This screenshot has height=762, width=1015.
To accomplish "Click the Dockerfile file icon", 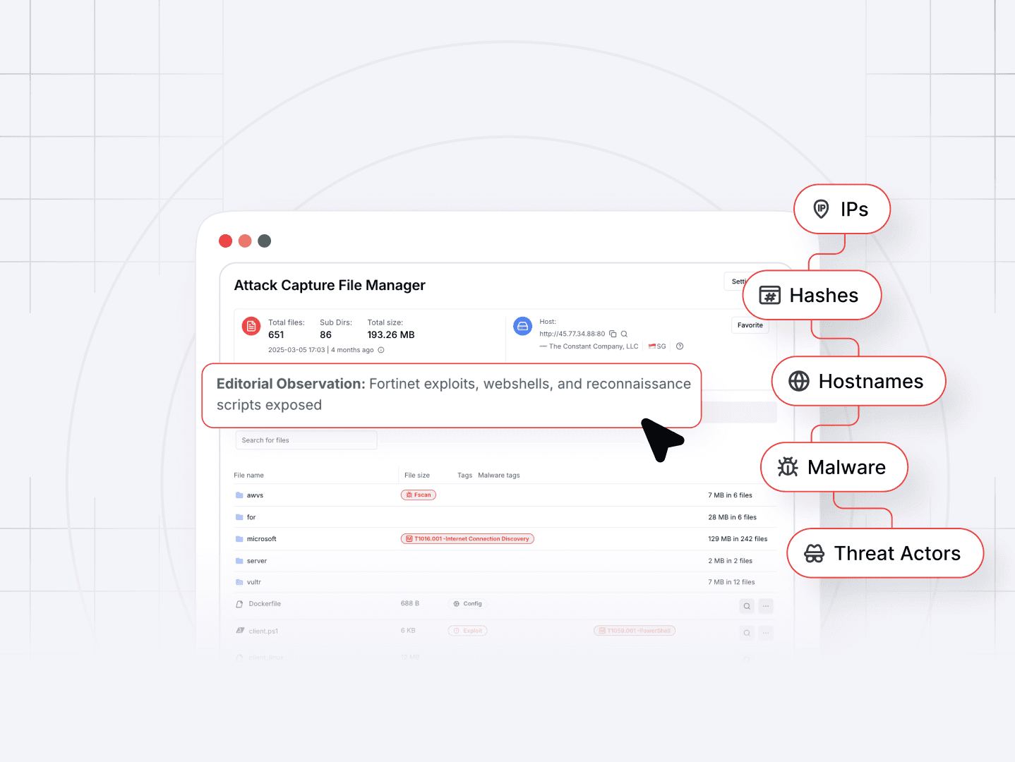I will pos(240,604).
